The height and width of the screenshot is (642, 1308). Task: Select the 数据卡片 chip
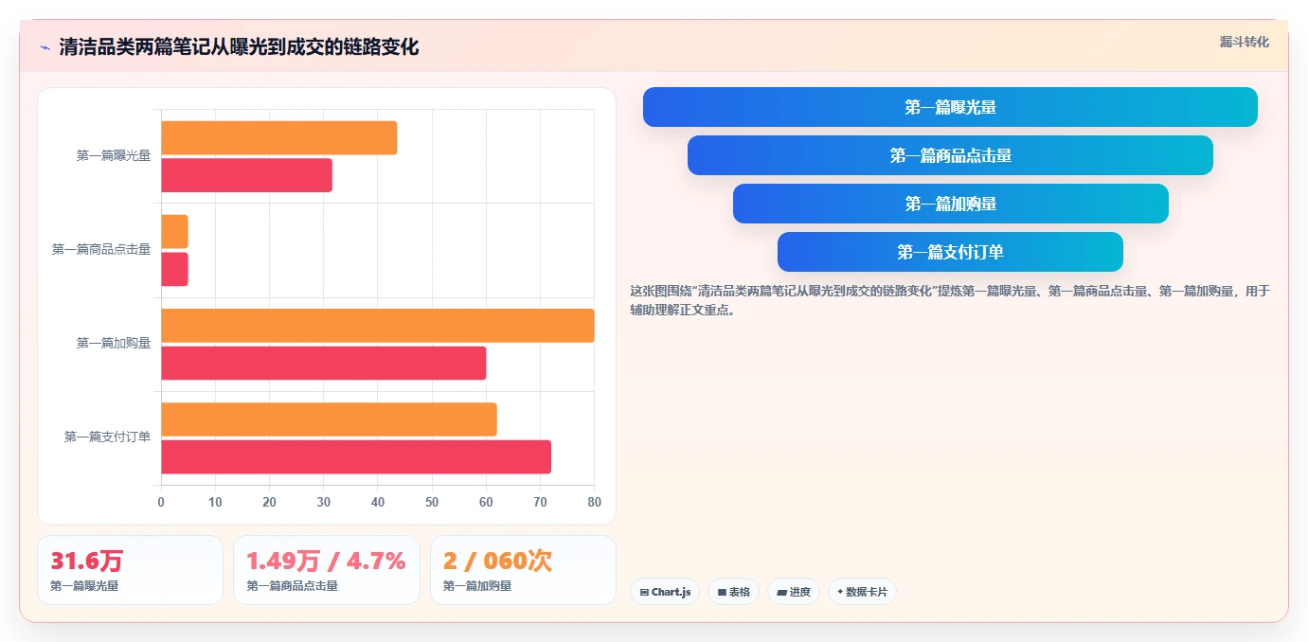click(x=862, y=592)
